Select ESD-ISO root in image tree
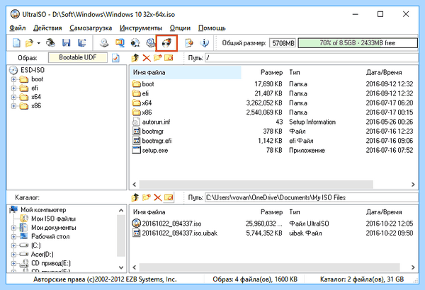425x290 pixels. [x=33, y=70]
